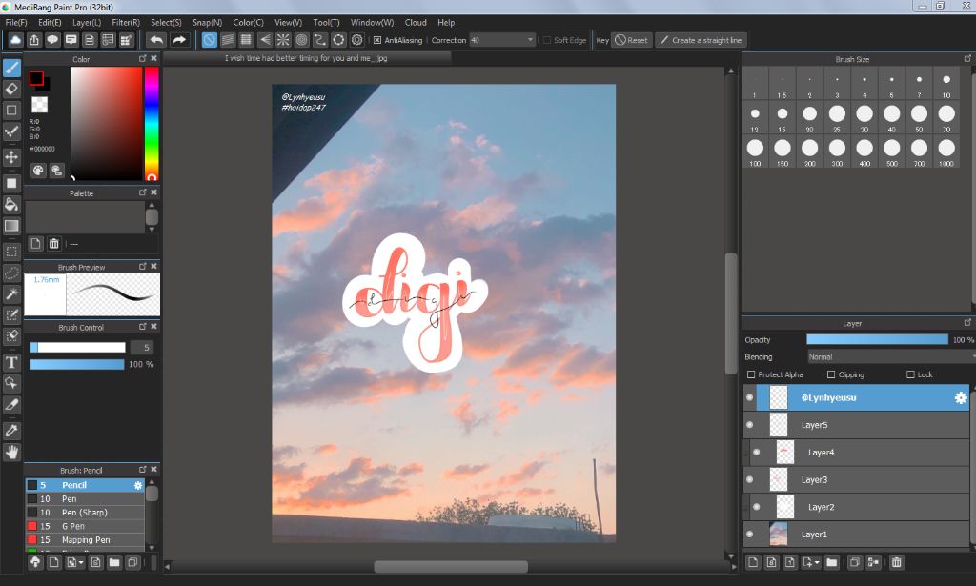The height and width of the screenshot is (586, 976).
Task: Toggle visibility of Layer1
Action: (750, 535)
